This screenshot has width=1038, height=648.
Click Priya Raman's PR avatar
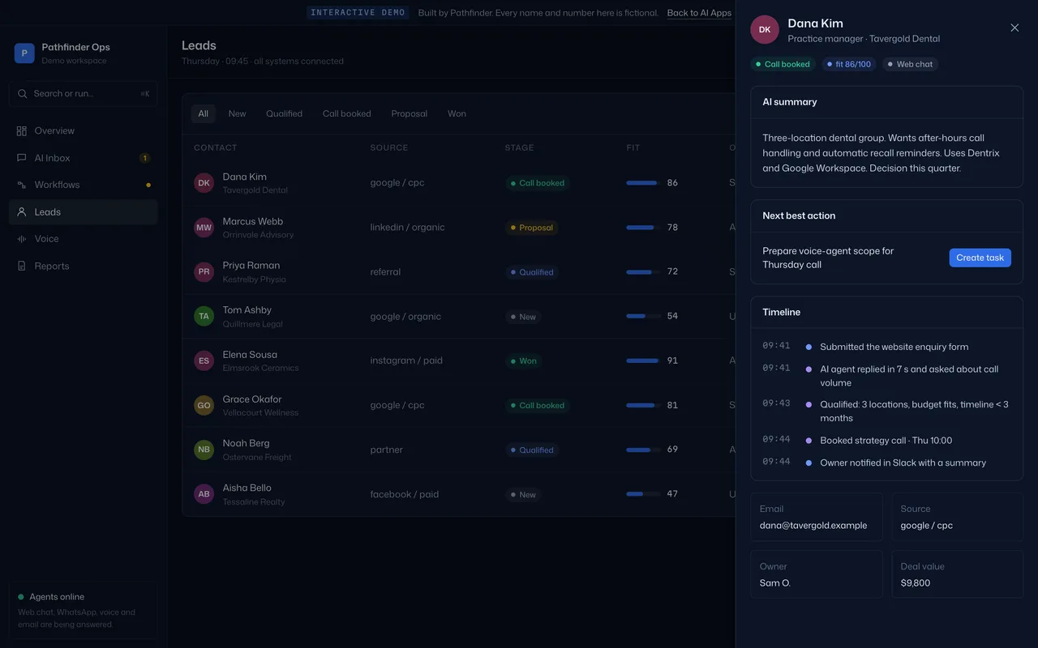(x=204, y=272)
